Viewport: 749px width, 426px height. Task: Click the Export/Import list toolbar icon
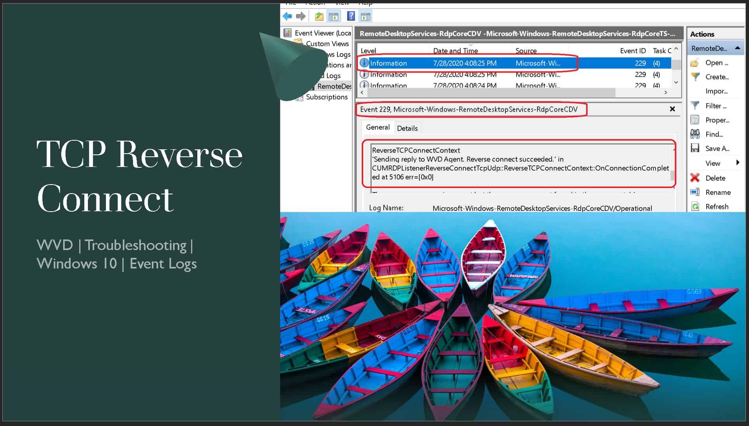pos(319,16)
